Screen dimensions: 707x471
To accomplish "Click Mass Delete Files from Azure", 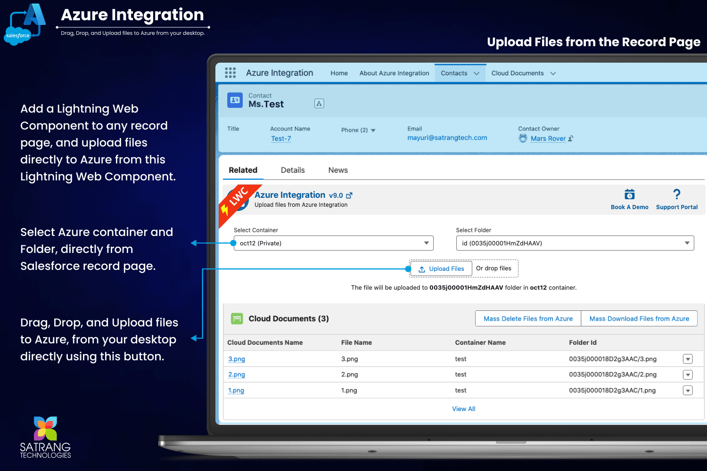I will click(528, 318).
